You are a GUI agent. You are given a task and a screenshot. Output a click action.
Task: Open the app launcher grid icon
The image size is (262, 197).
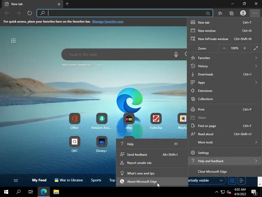pyautogui.click(x=13, y=41)
